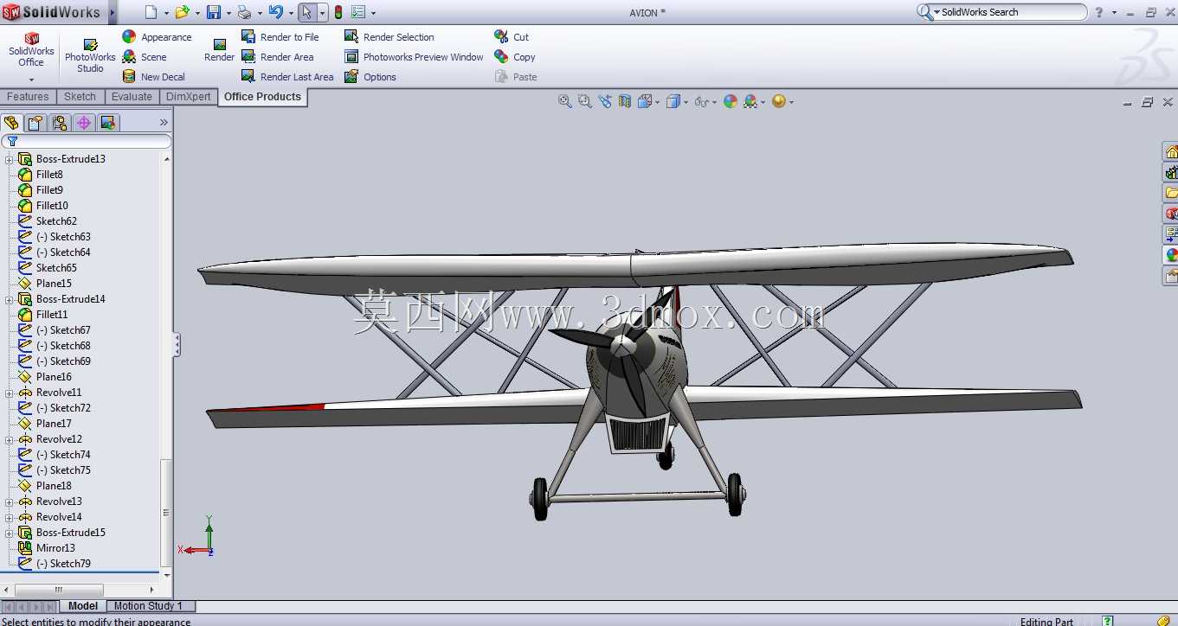Click the feature tree filter field
1178x626 pixels.
pos(87,141)
